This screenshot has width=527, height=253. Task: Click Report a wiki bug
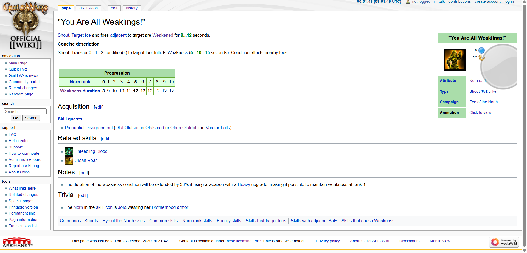(x=24, y=166)
